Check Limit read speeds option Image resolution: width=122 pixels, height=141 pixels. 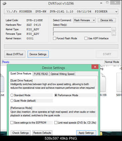click(56, 123)
